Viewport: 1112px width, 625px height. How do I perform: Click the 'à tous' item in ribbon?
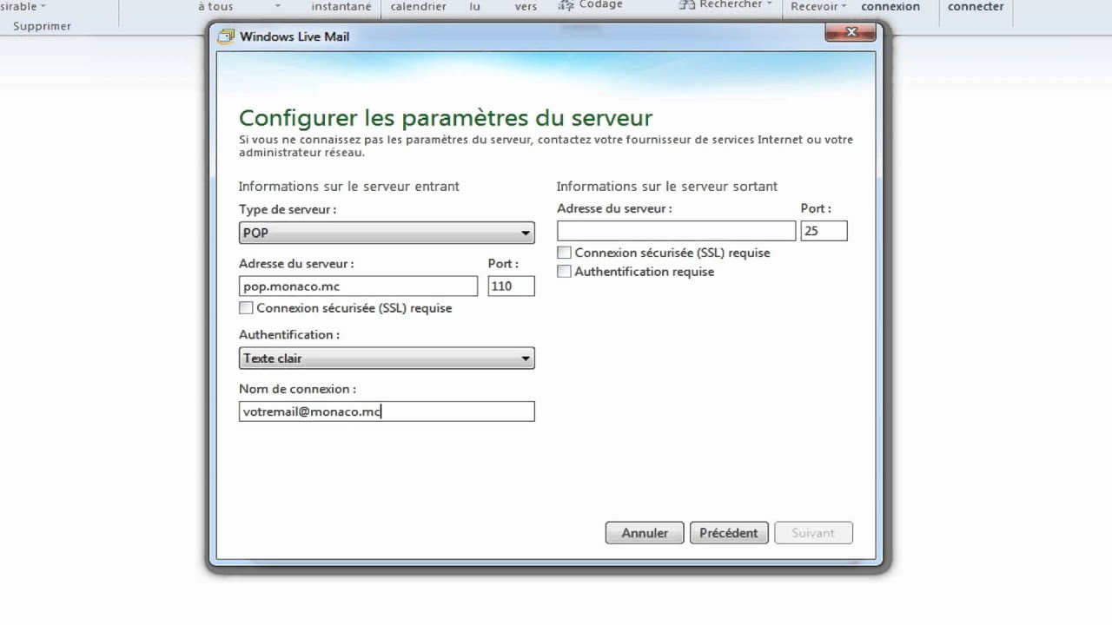point(215,6)
